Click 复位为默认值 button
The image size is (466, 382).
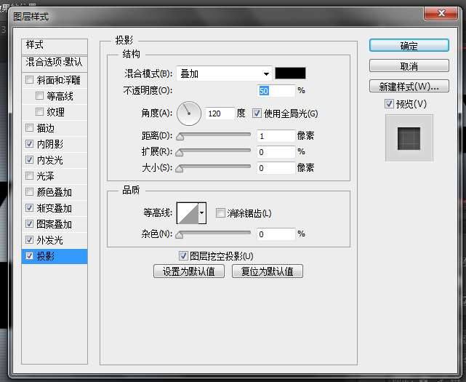point(268,271)
